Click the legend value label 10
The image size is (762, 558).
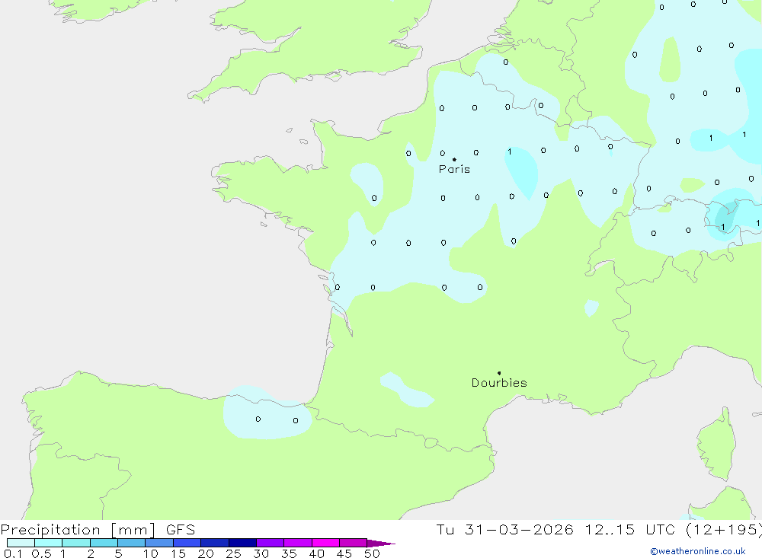[151, 553]
